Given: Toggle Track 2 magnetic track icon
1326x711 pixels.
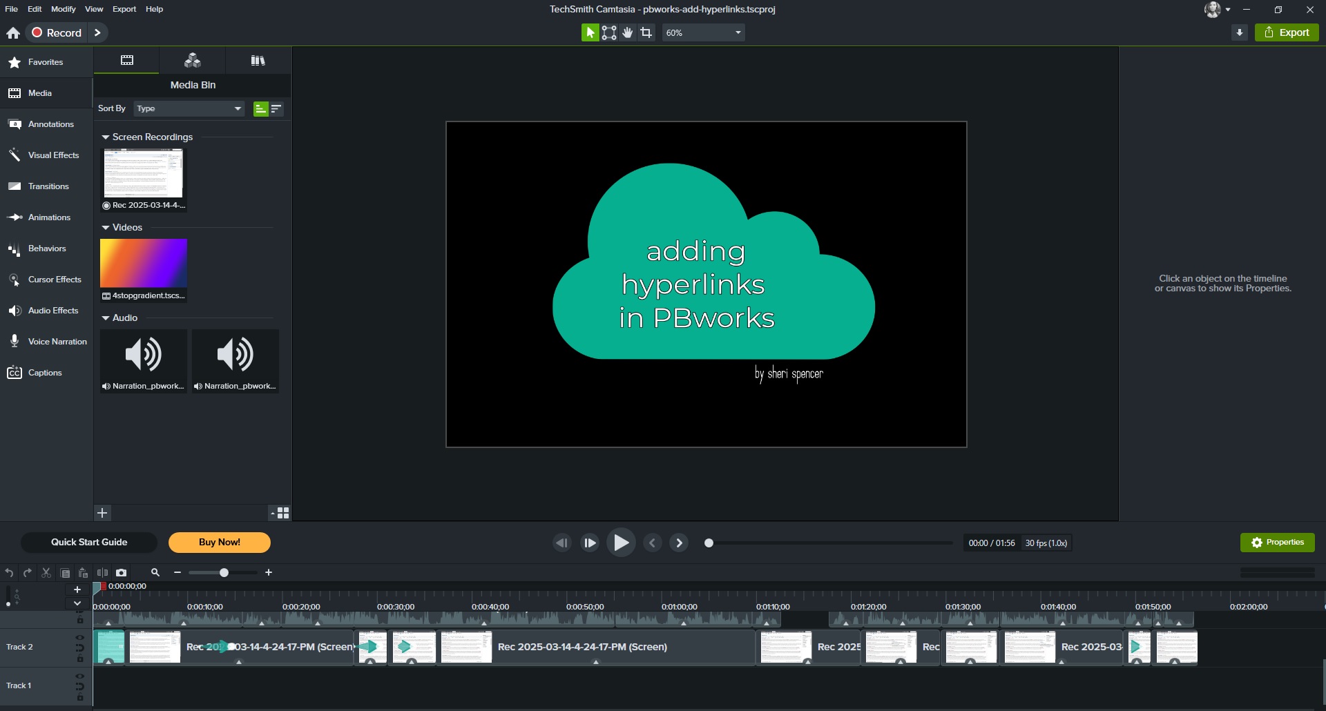Looking at the screenshot, I should coord(80,648).
